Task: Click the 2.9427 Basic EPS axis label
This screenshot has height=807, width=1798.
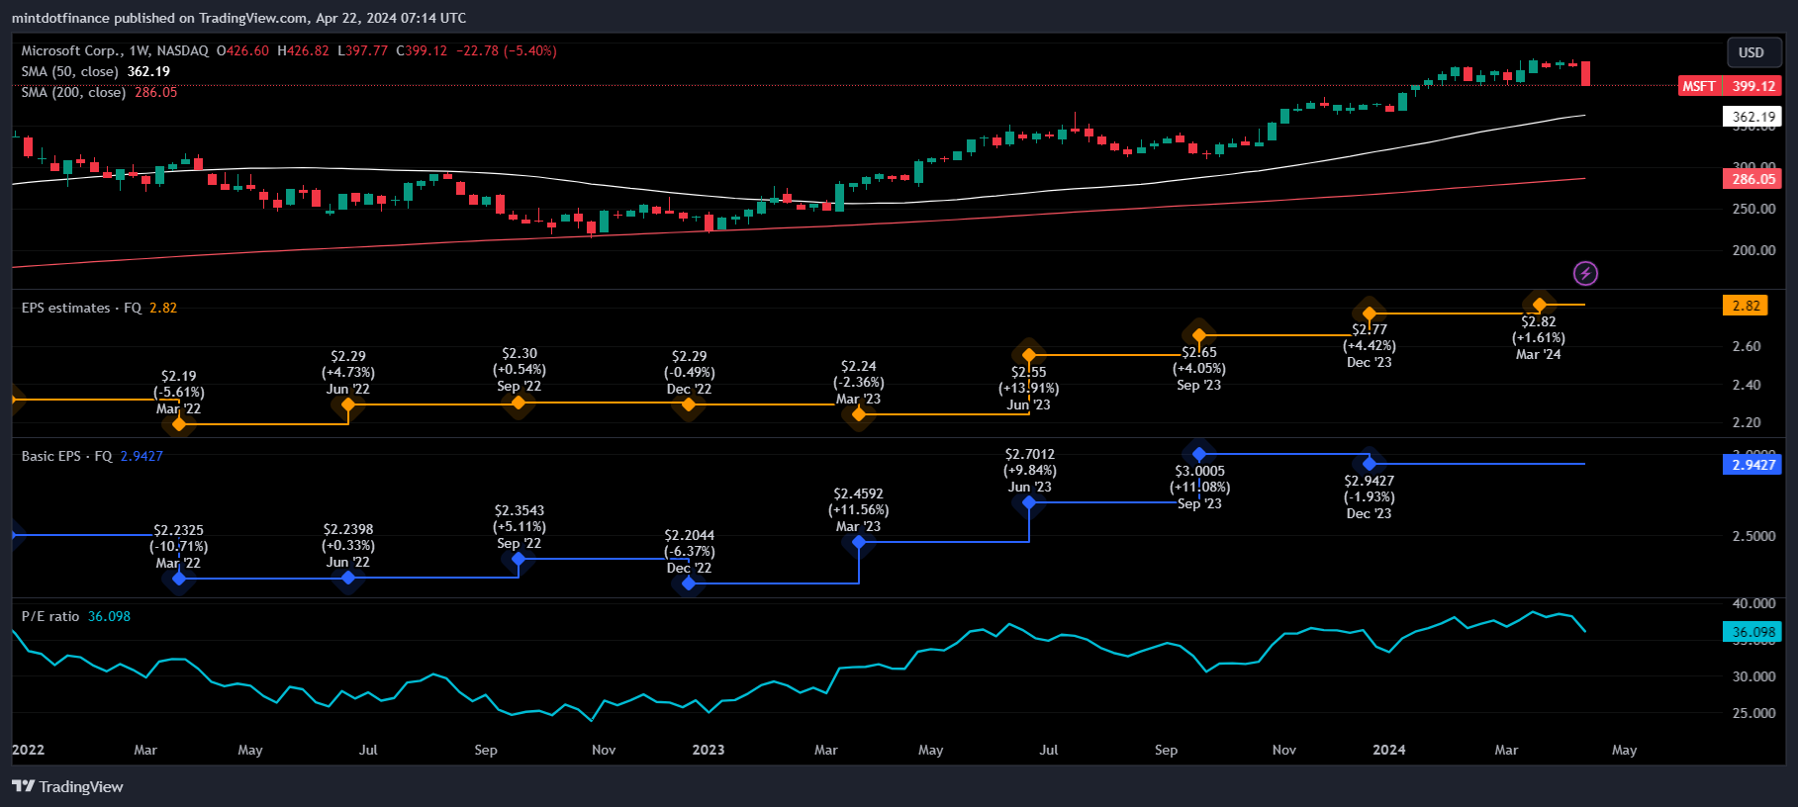Action: tap(1752, 465)
